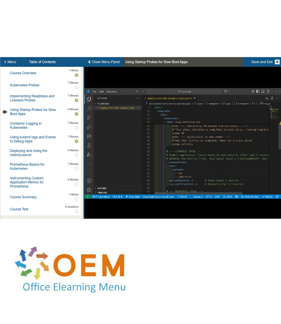This screenshot has width=281, height=324.
Task: Open notifications bell in status bar
Action: 277,197
